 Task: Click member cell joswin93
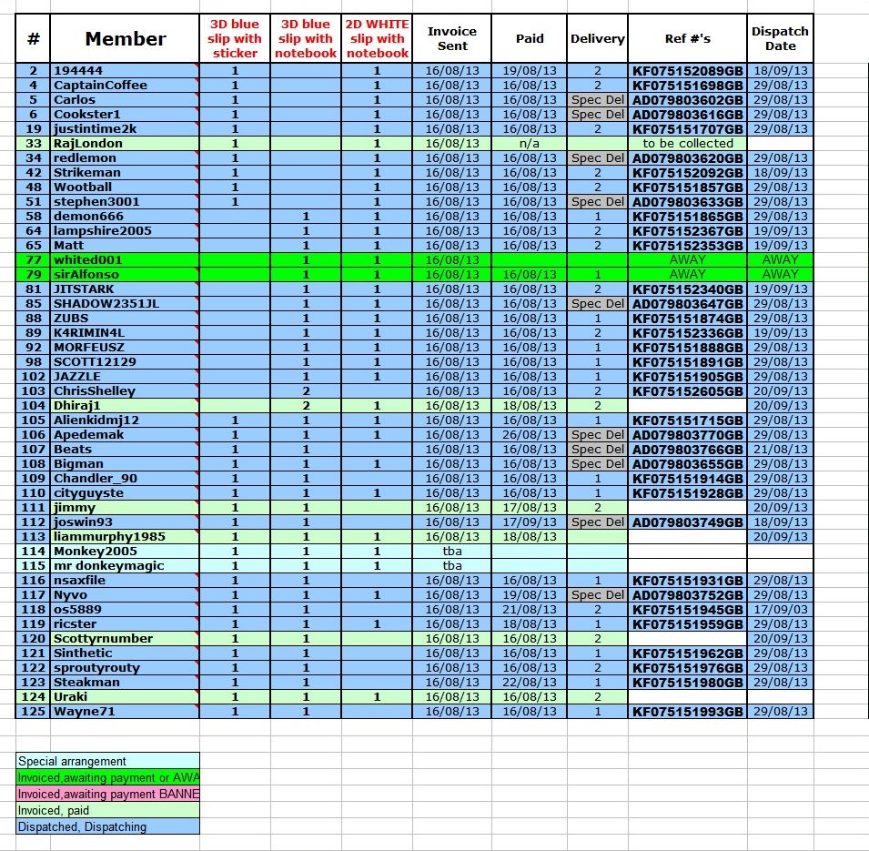pos(125,522)
